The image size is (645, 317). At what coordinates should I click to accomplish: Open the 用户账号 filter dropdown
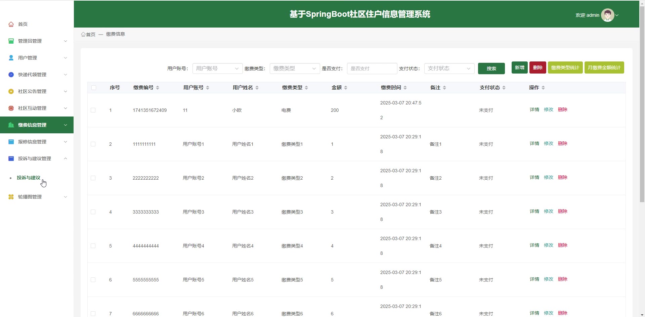[x=217, y=69]
